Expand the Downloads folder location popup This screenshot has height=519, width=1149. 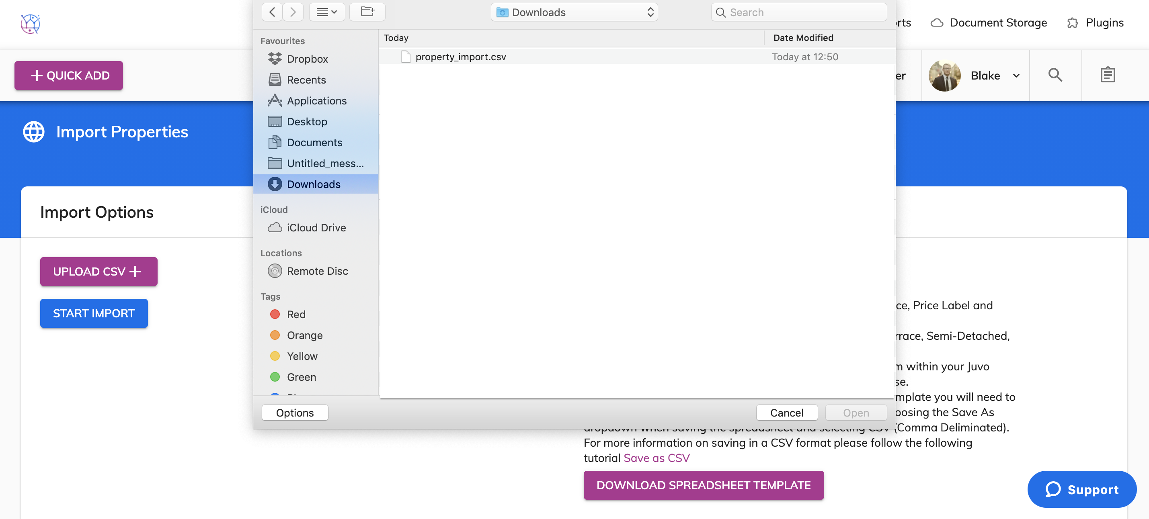(x=574, y=12)
